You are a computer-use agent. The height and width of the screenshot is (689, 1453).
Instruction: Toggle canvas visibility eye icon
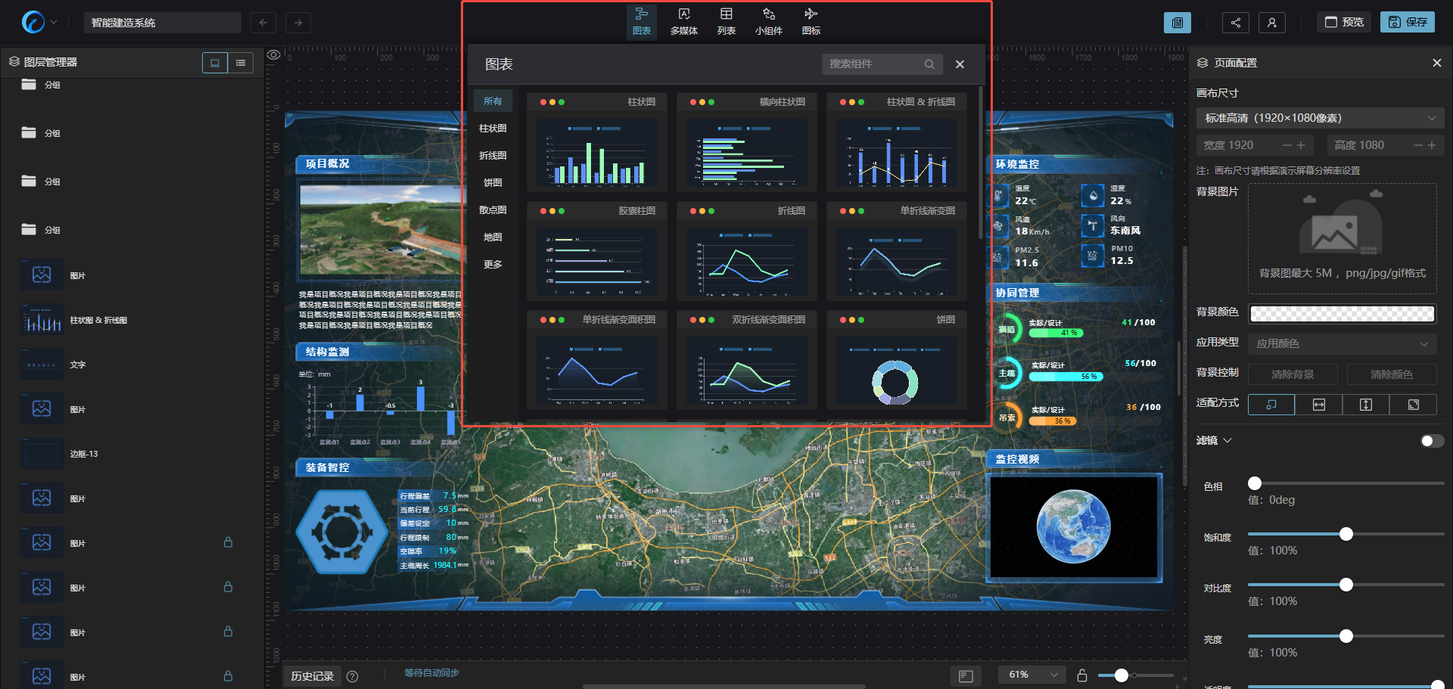point(274,54)
